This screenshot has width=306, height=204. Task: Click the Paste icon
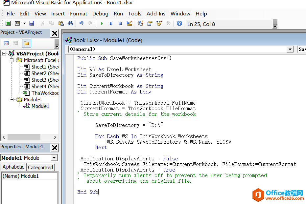(61, 23)
